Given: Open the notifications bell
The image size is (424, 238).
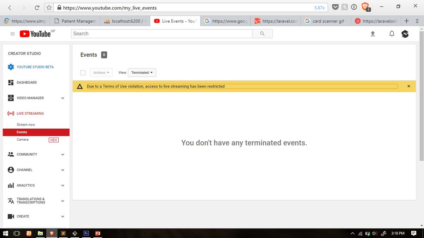Looking at the screenshot, I should click(391, 34).
